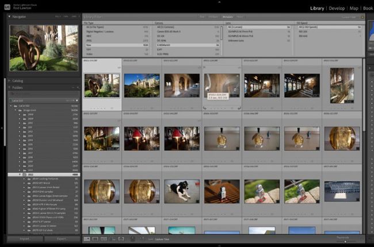The image size is (374, 247).
Task: Select the Attribute tab in Library Filter
Action: coord(213,17)
